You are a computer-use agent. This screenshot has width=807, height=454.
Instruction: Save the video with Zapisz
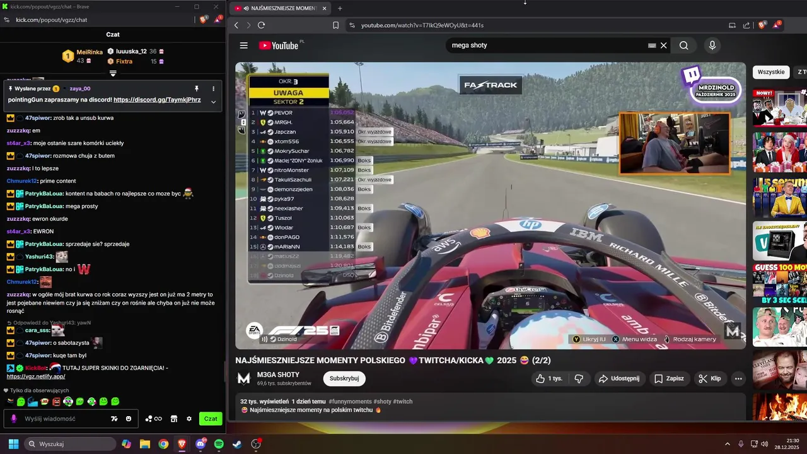click(669, 378)
